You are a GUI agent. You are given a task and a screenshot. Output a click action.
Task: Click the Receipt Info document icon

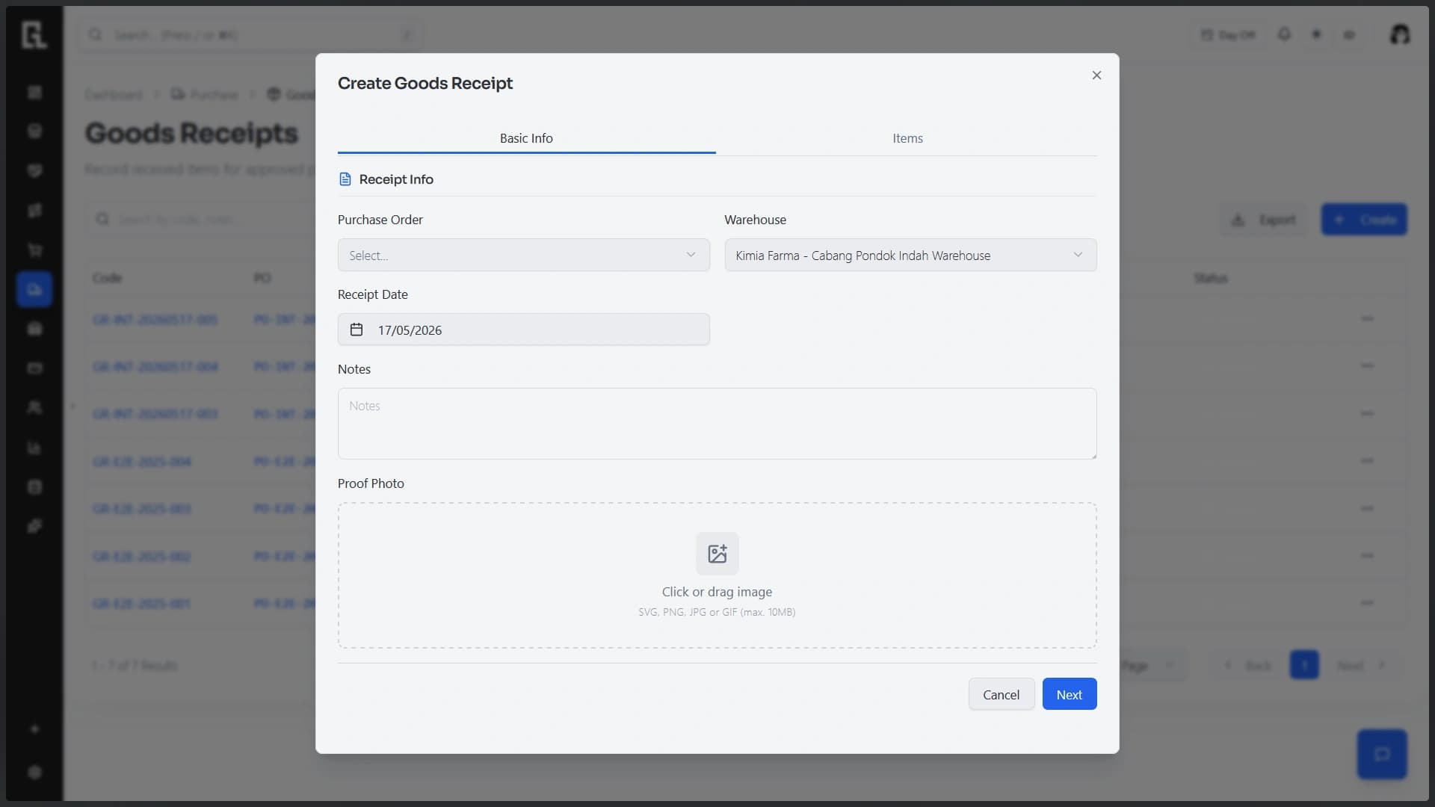[x=345, y=179]
